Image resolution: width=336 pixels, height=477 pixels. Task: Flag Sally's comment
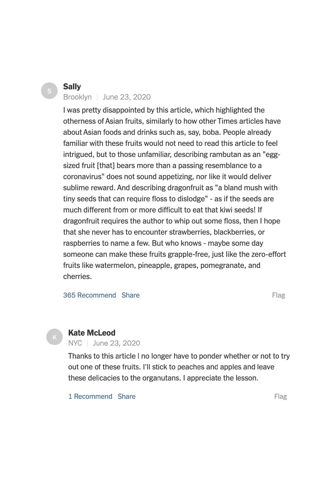tap(278, 295)
